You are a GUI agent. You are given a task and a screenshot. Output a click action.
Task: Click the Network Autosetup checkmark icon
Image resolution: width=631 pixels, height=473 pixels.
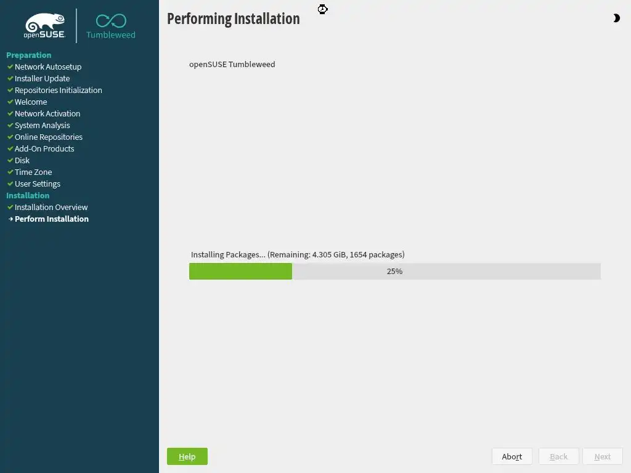point(10,67)
